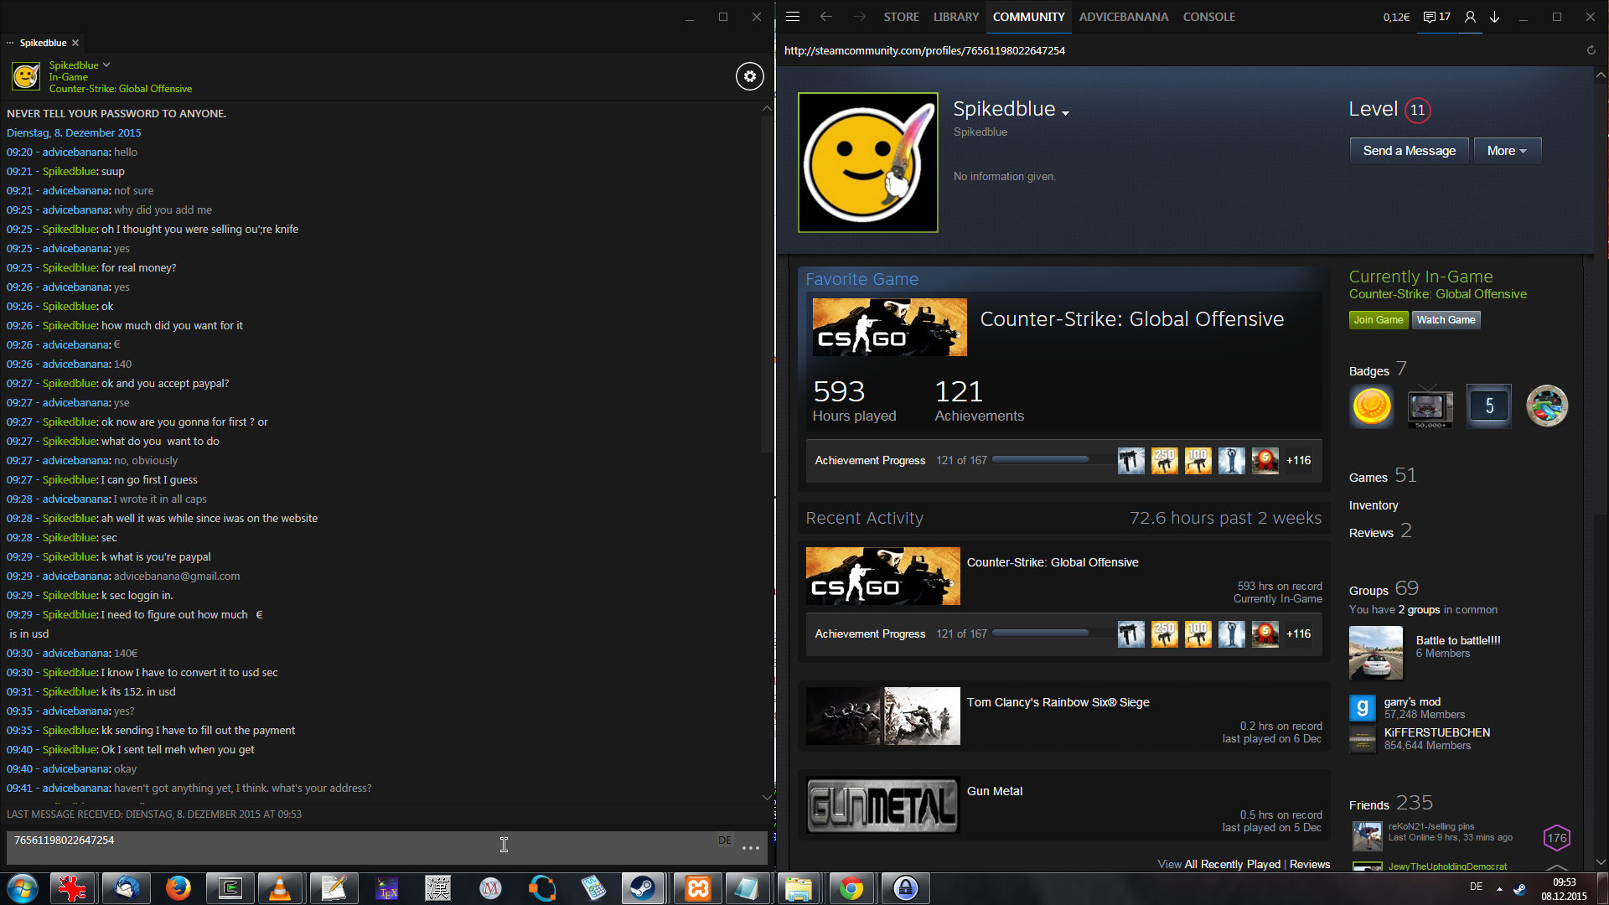Click Send a Message button
The height and width of the screenshot is (905, 1609).
point(1409,151)
